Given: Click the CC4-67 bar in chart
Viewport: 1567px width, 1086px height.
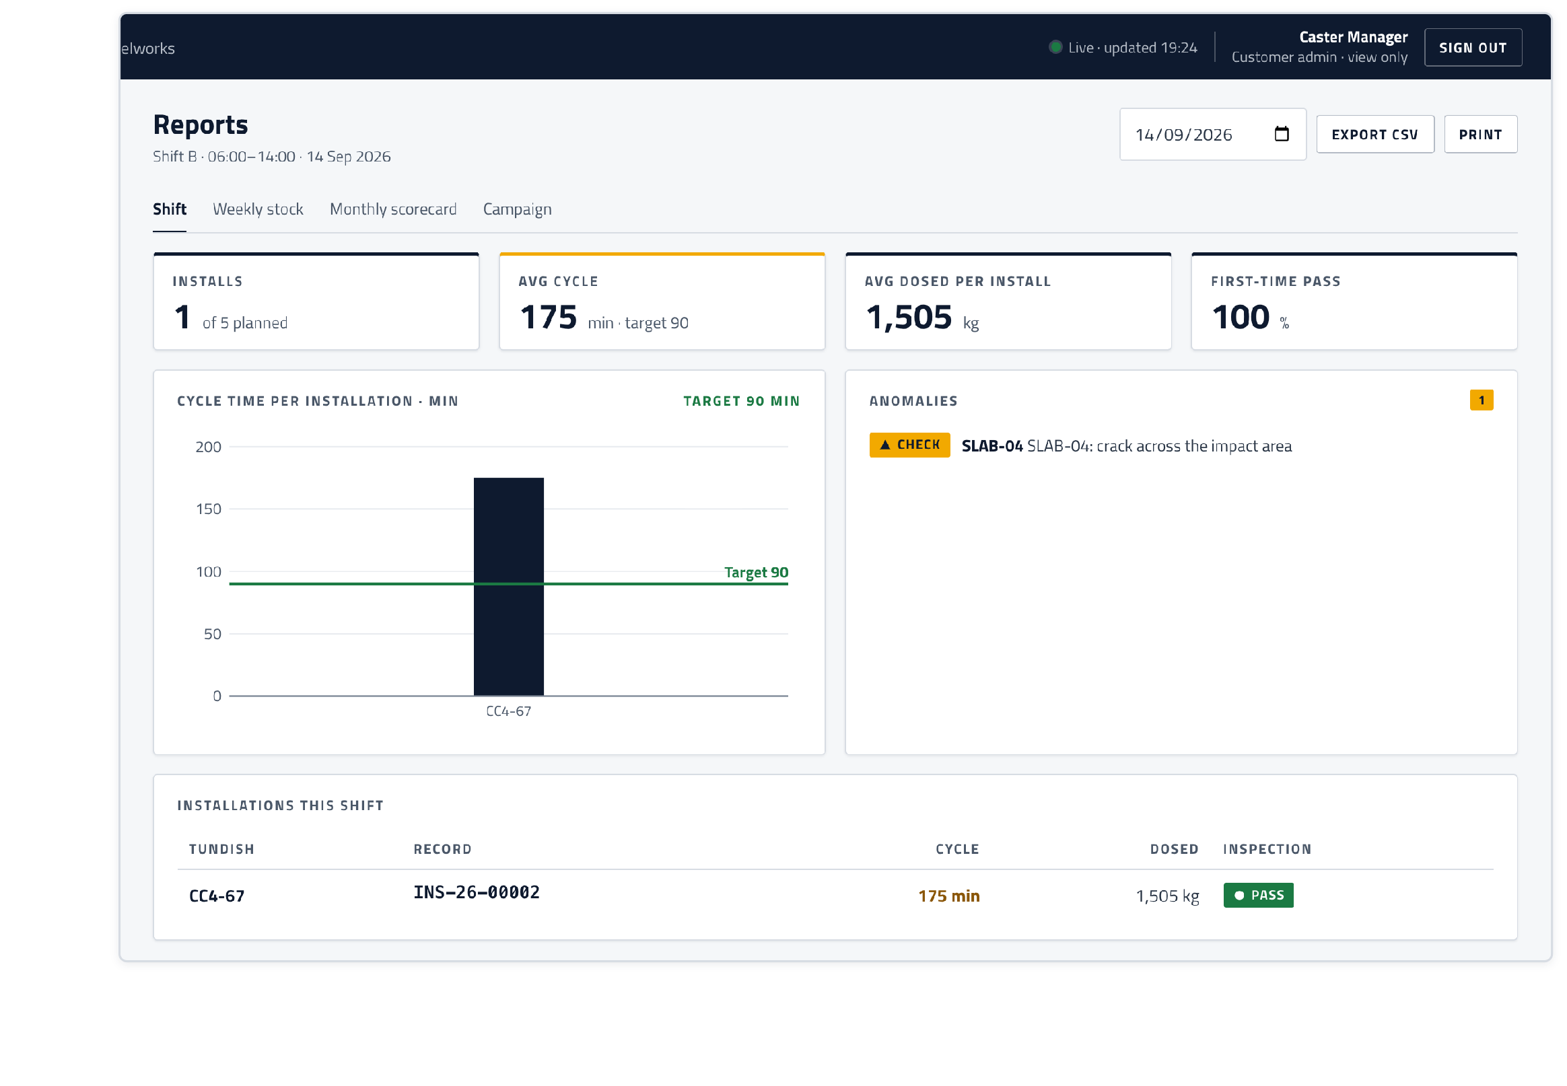Looking at the screenshot, I should (508, 587).
